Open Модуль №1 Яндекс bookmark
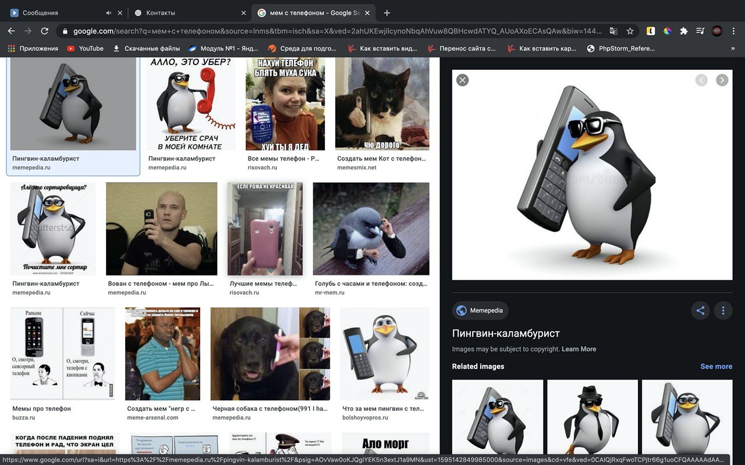The width and height of the screenshot is (745, 465). click(223, 48)
